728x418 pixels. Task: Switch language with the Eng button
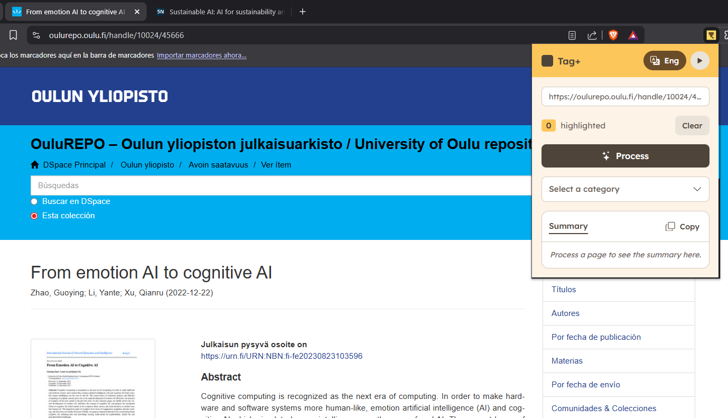coord(665,61)
